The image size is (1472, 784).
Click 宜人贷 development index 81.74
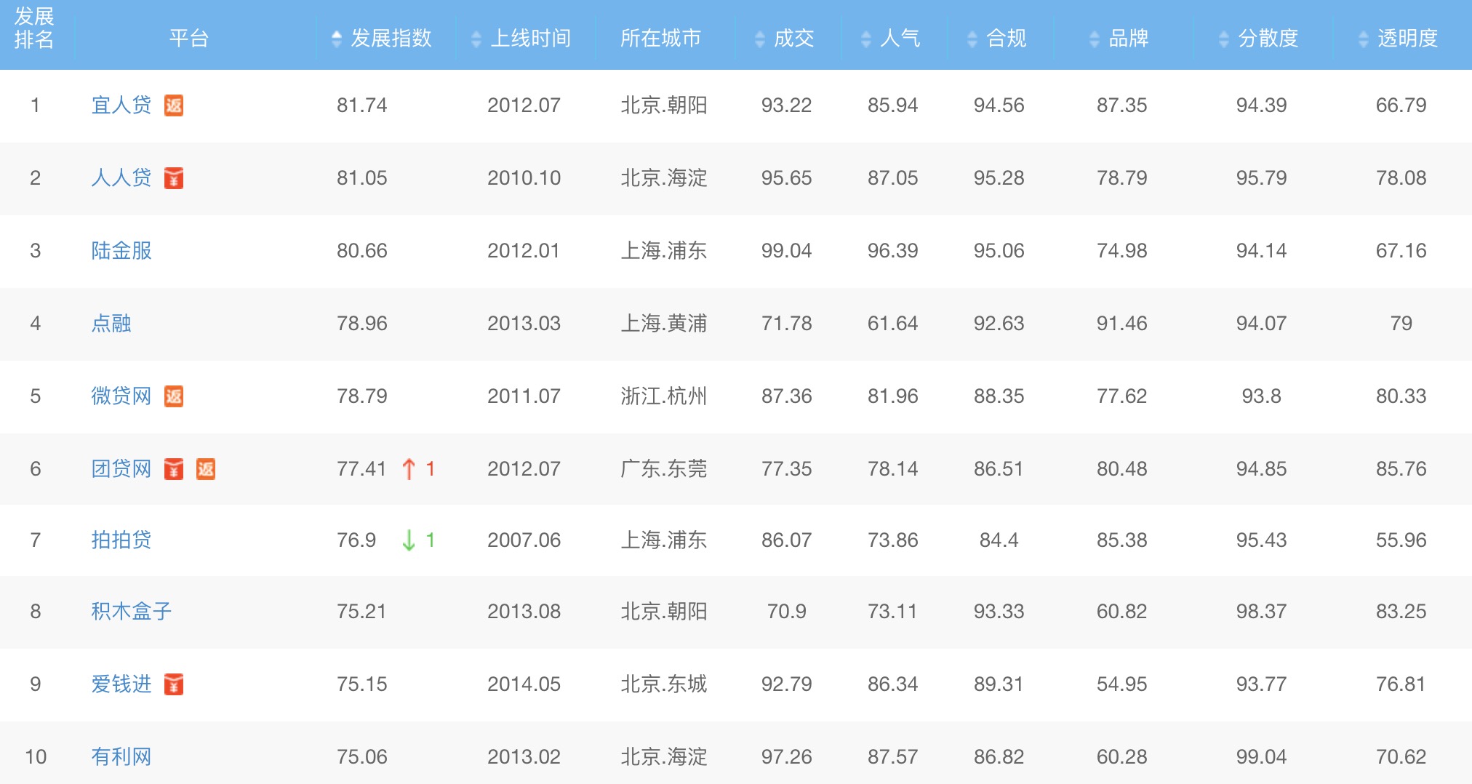pos(362,105)
